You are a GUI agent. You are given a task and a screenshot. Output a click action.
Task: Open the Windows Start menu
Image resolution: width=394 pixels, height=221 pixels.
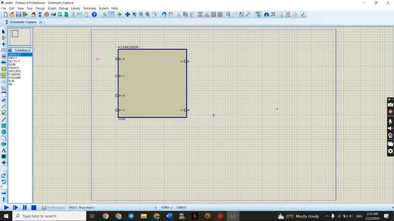tap(6, 216)
